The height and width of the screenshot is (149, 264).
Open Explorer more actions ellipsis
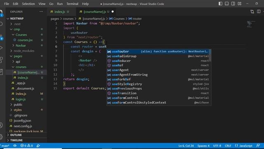tap(41, 12)
